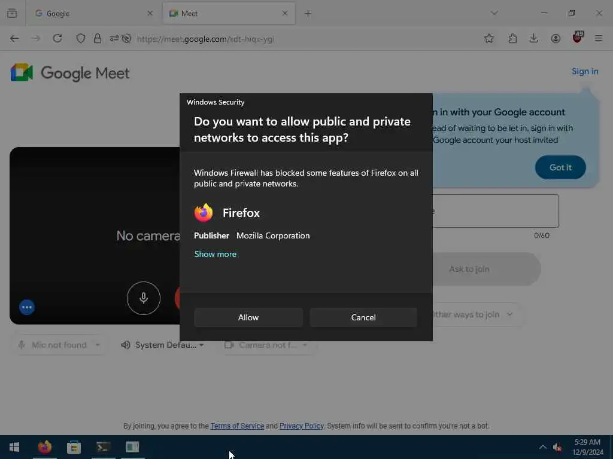Open the System Default speaker dropdown
This screenshot has height=459, width=613.
pos(163,345)
